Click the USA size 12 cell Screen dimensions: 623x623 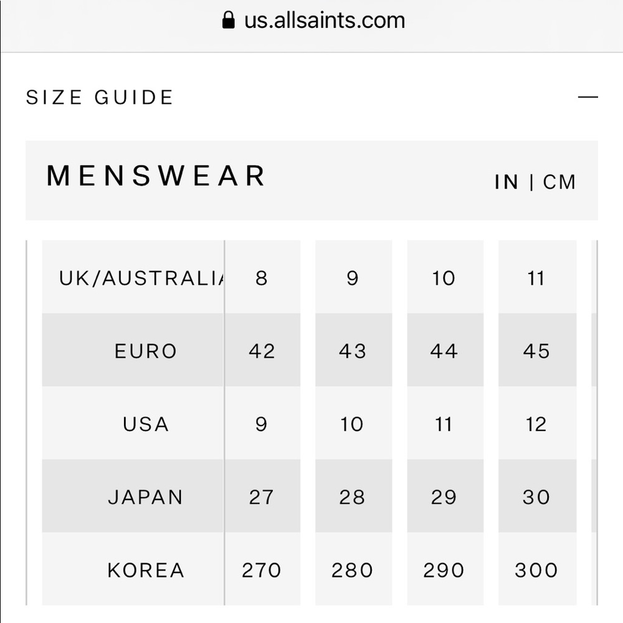(536, 424)
